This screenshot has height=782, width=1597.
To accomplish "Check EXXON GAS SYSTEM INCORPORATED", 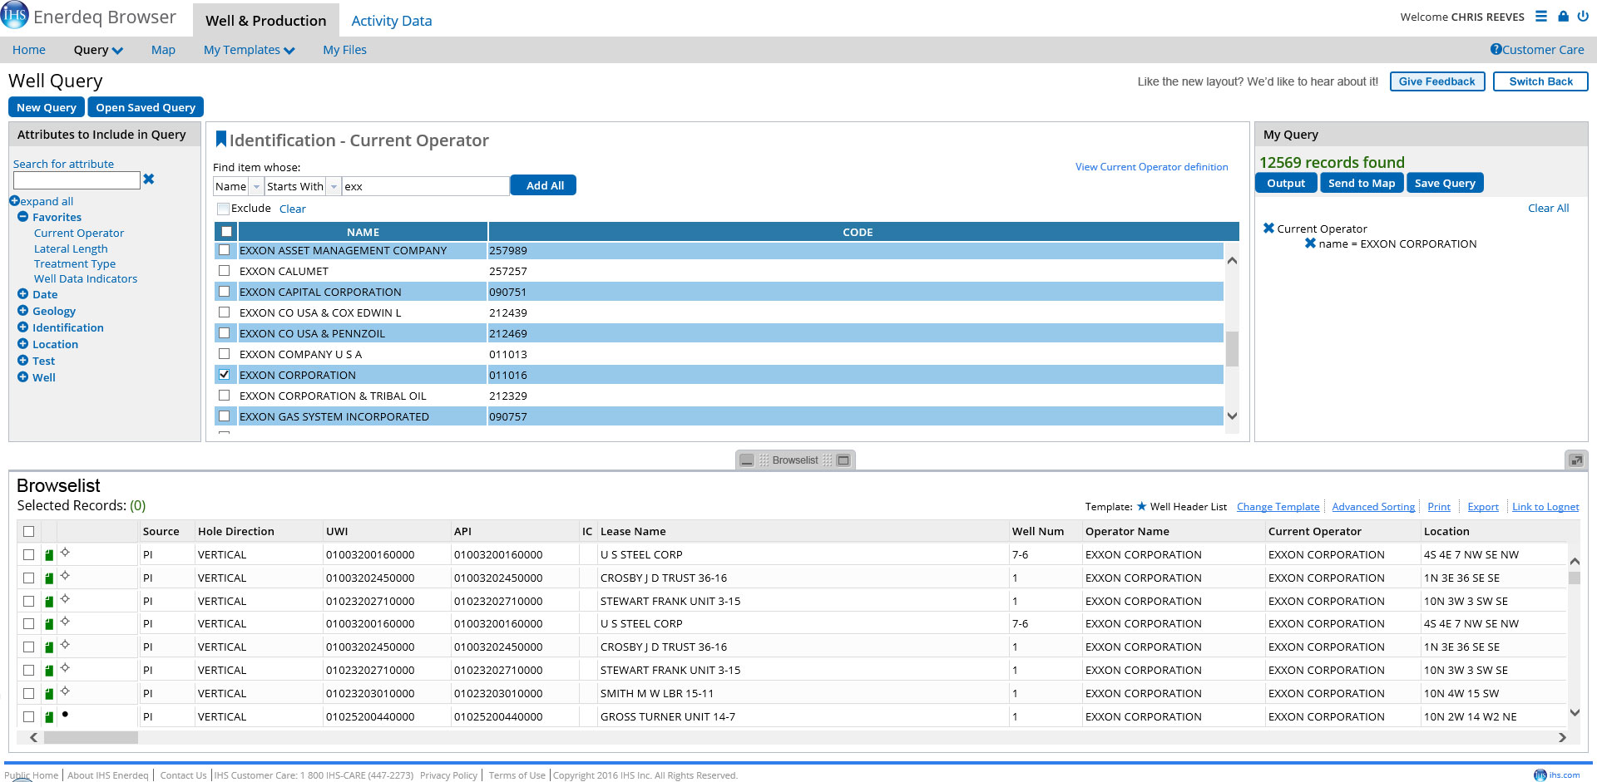I will click(224, 416).
